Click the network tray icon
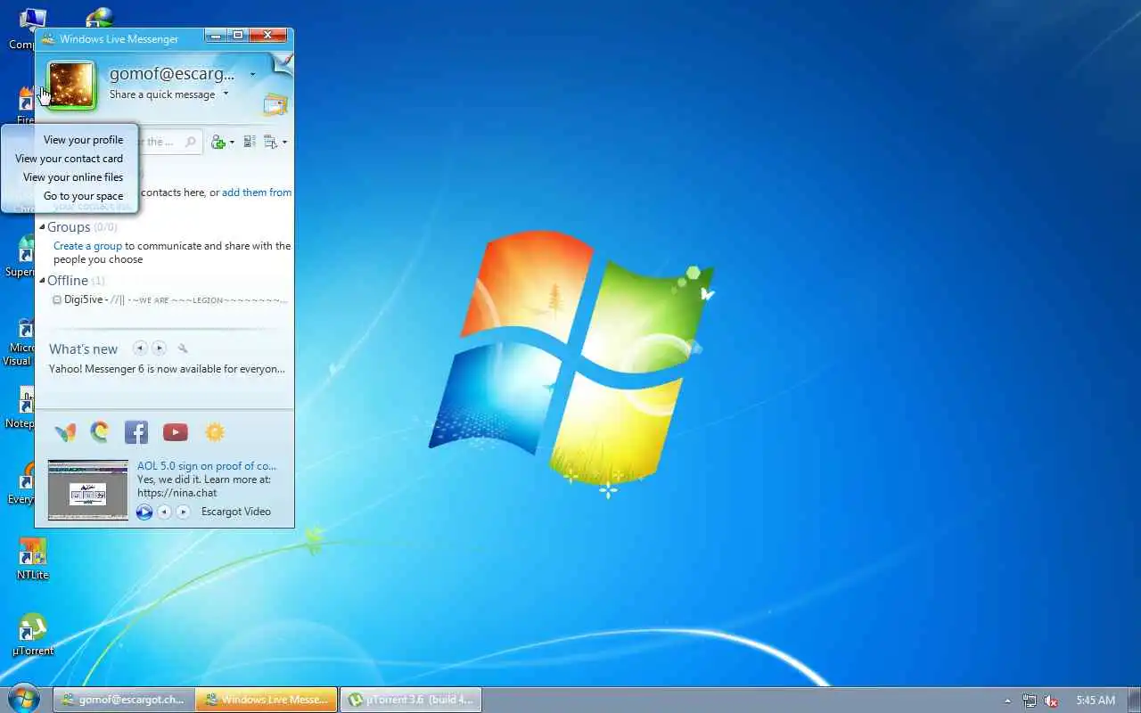The height and width of the screenshot is (713, 1141). [x=1030, y=701]
